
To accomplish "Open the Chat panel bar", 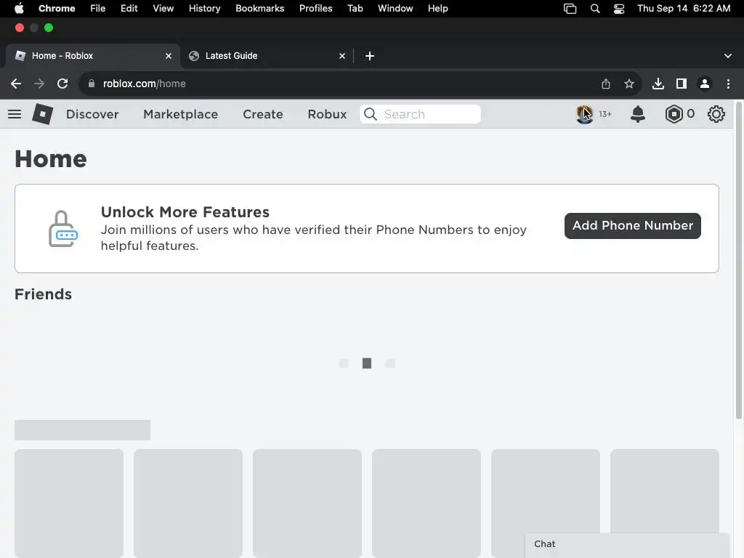I will [627, 545].
